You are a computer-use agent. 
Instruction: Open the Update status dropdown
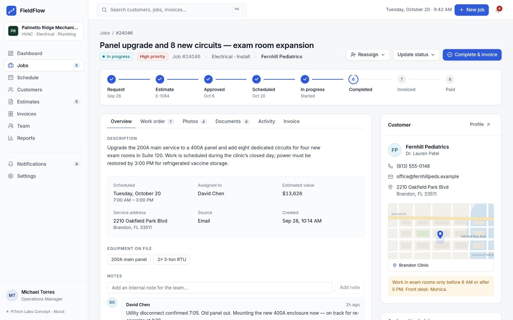tap(416, 55)
